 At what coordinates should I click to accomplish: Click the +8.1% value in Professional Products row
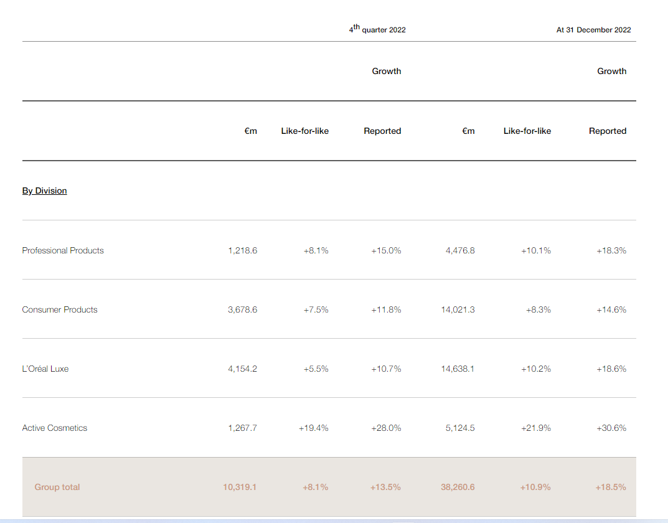[316, 250]
